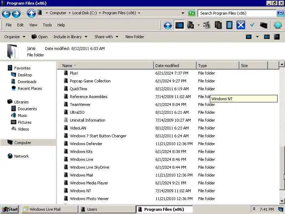
Task: Select the VideoLAN folder
Action: tap(78, 128)
